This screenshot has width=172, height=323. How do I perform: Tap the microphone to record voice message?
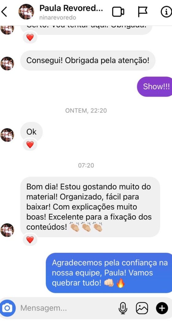point(123,308)
